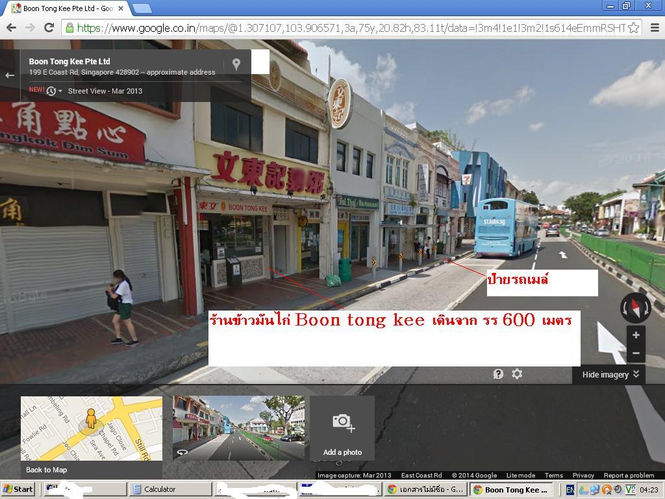This screenshot has width=665, height=499.
Task: Collapse imagery with Hide imagery
Action: coord(609,374)
